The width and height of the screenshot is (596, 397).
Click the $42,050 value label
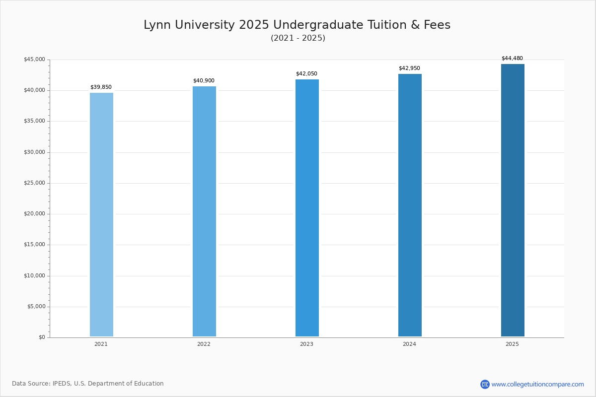(306, 74)
